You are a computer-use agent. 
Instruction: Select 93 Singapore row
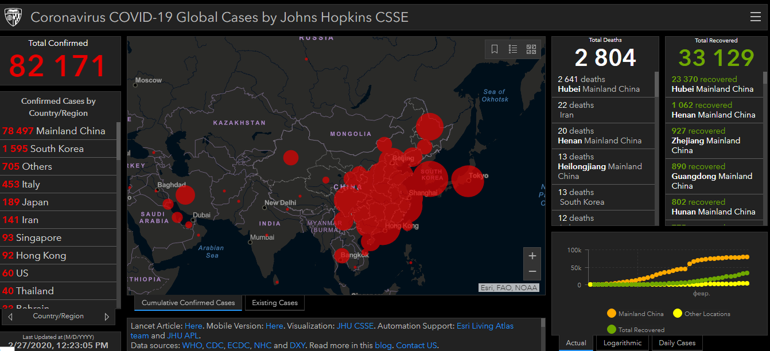(x=58, y=237)
